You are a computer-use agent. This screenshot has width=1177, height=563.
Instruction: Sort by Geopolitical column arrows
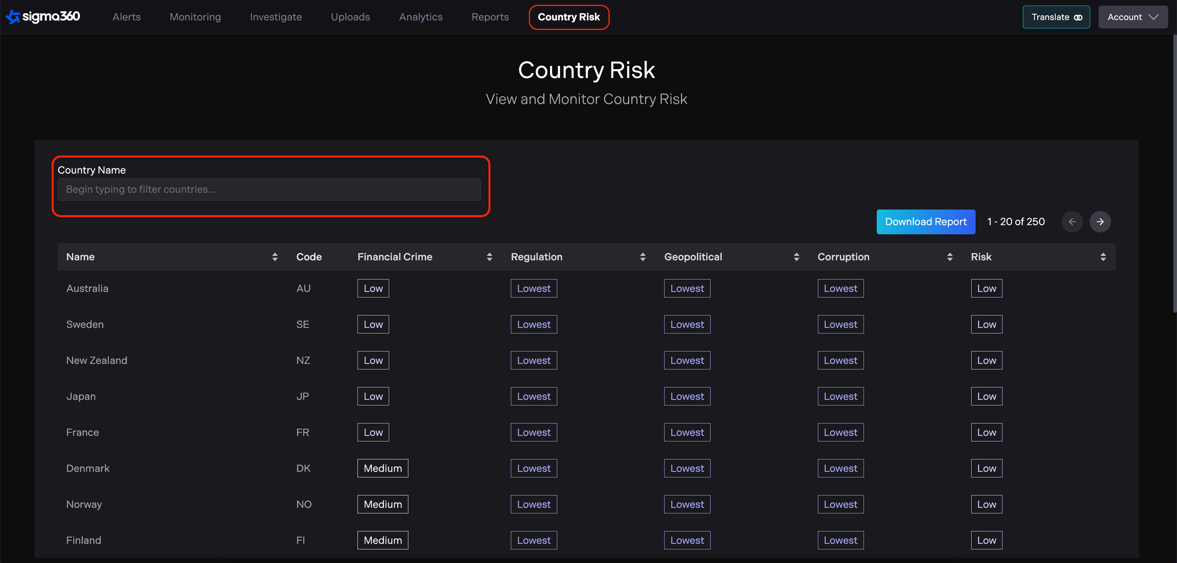click(x=796, y=257)
